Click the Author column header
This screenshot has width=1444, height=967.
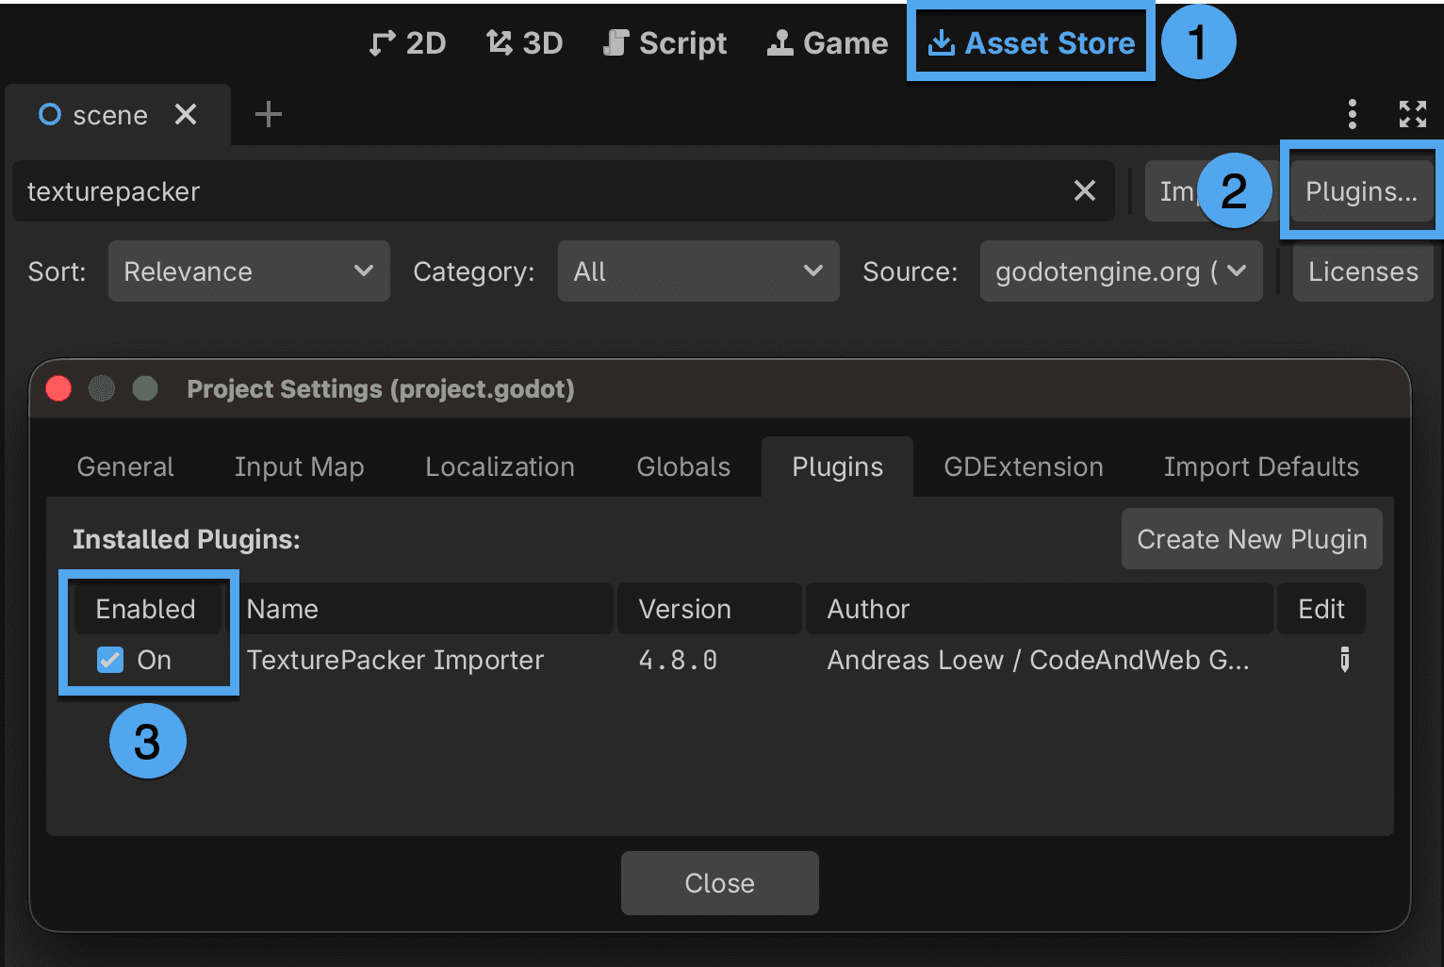(1039, 609)
